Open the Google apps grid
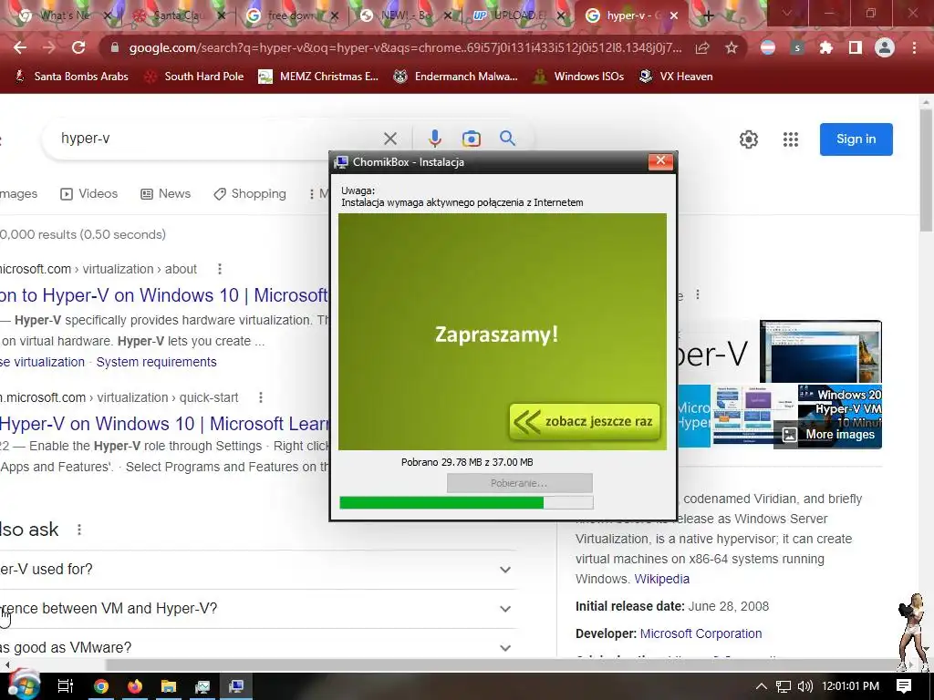The height and width of the screenshot is (700, 934). point(791,139)
